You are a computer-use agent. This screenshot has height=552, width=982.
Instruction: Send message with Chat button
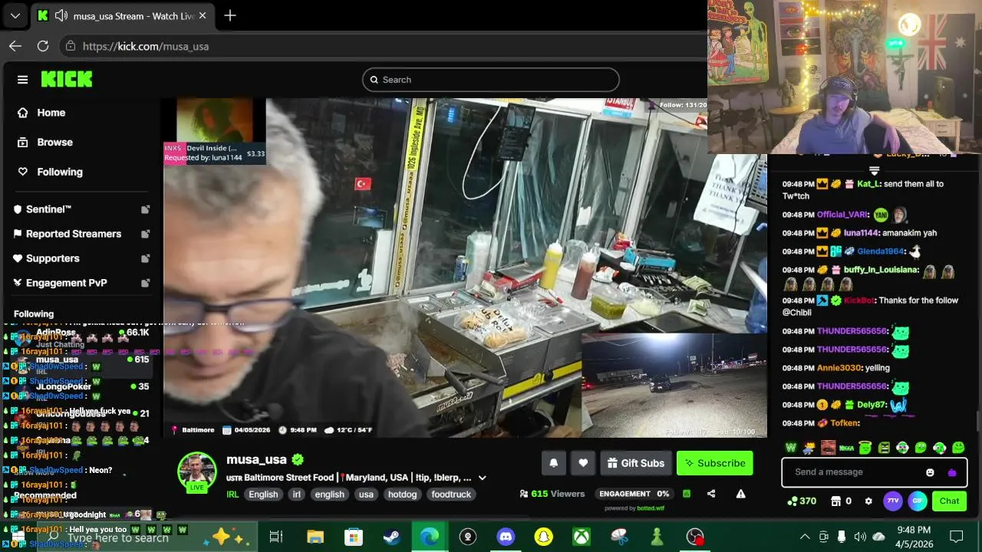point(950,501)
